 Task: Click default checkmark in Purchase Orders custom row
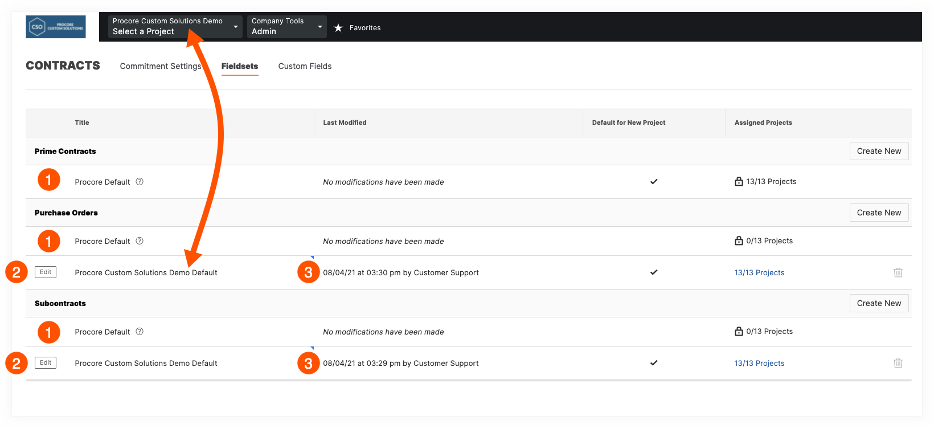pos(654,272)
